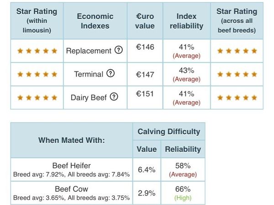The width and height of the screenshot is (274, 205).
Task: Click the 6.4% calving difficulty value
Action: click(x=147, y=170)
